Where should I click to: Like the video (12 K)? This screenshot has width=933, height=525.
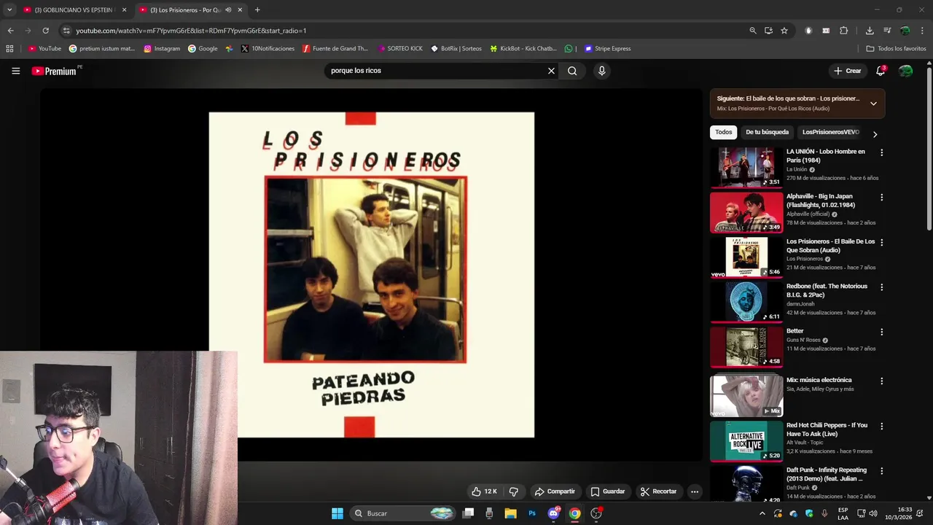(x=484, y=491)
